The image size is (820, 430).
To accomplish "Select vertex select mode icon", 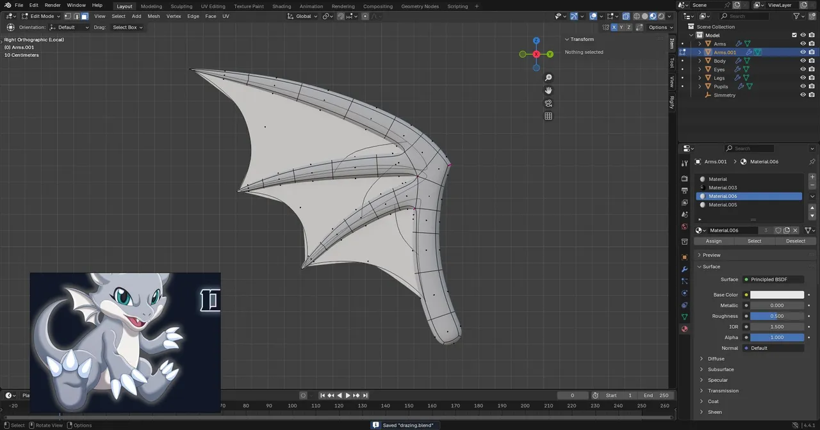I will pos(68,16).
